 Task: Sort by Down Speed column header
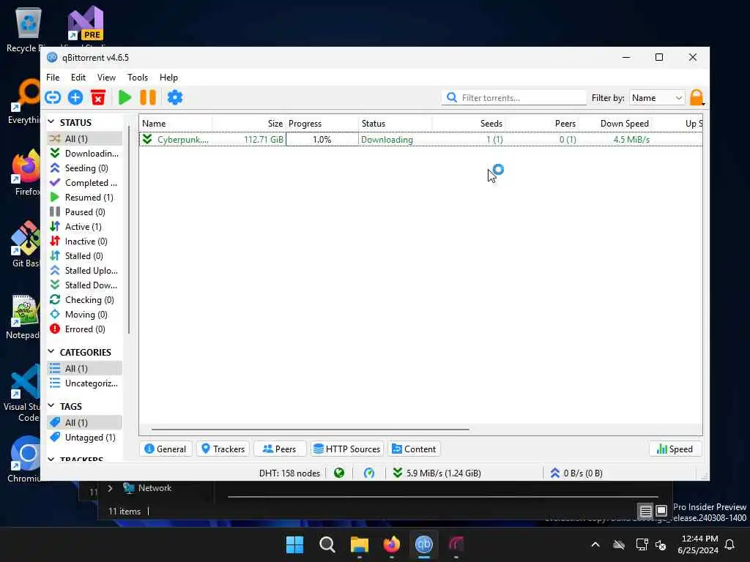point(616,123)
